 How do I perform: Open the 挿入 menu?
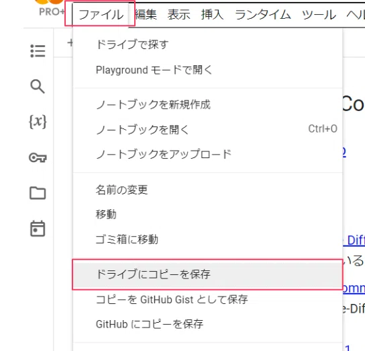coord(212,15)
